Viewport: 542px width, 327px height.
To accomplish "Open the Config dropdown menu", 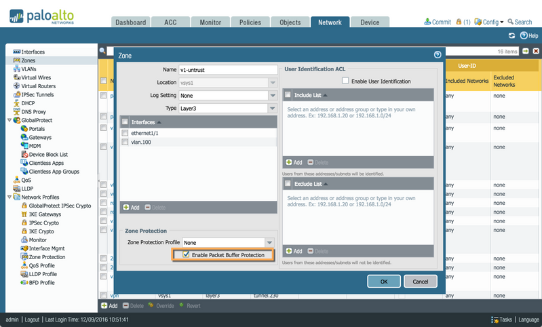I will [x=489, y=22].
